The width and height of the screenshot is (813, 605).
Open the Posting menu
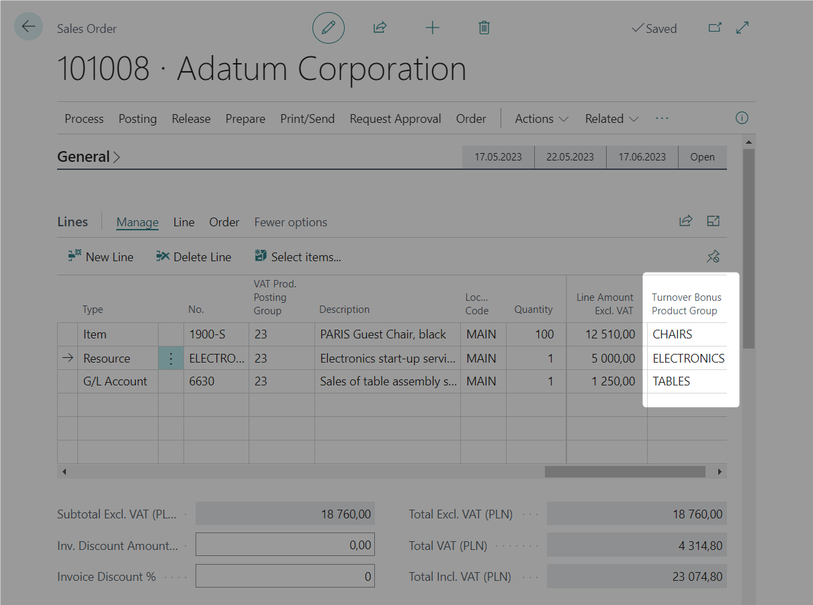coord(137,119)
